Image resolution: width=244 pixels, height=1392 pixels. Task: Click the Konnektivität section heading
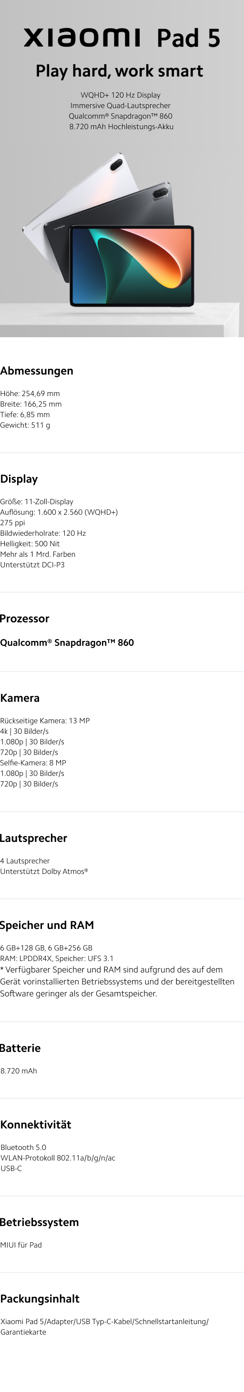pos(36,1125)
